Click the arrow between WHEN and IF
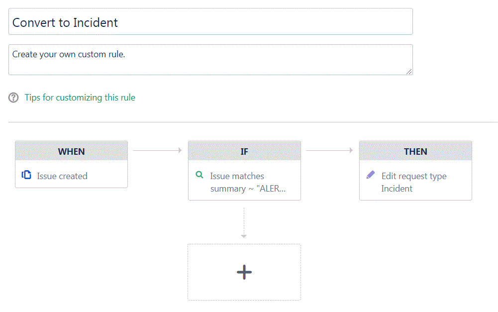 point(158,150)
